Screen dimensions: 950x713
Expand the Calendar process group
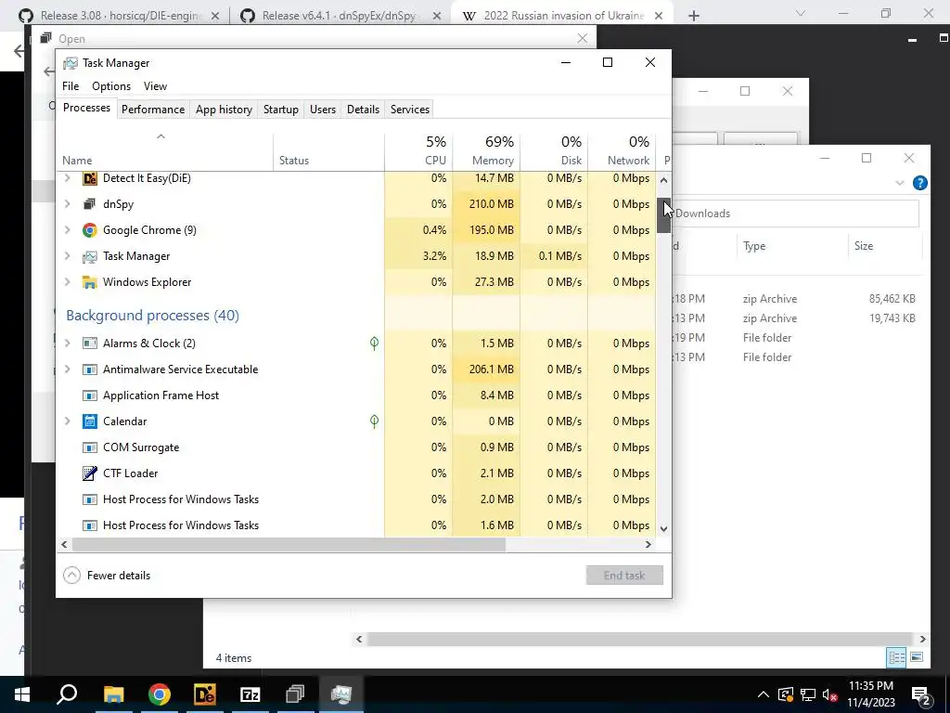pyautogui.click(x=67, y=421)
